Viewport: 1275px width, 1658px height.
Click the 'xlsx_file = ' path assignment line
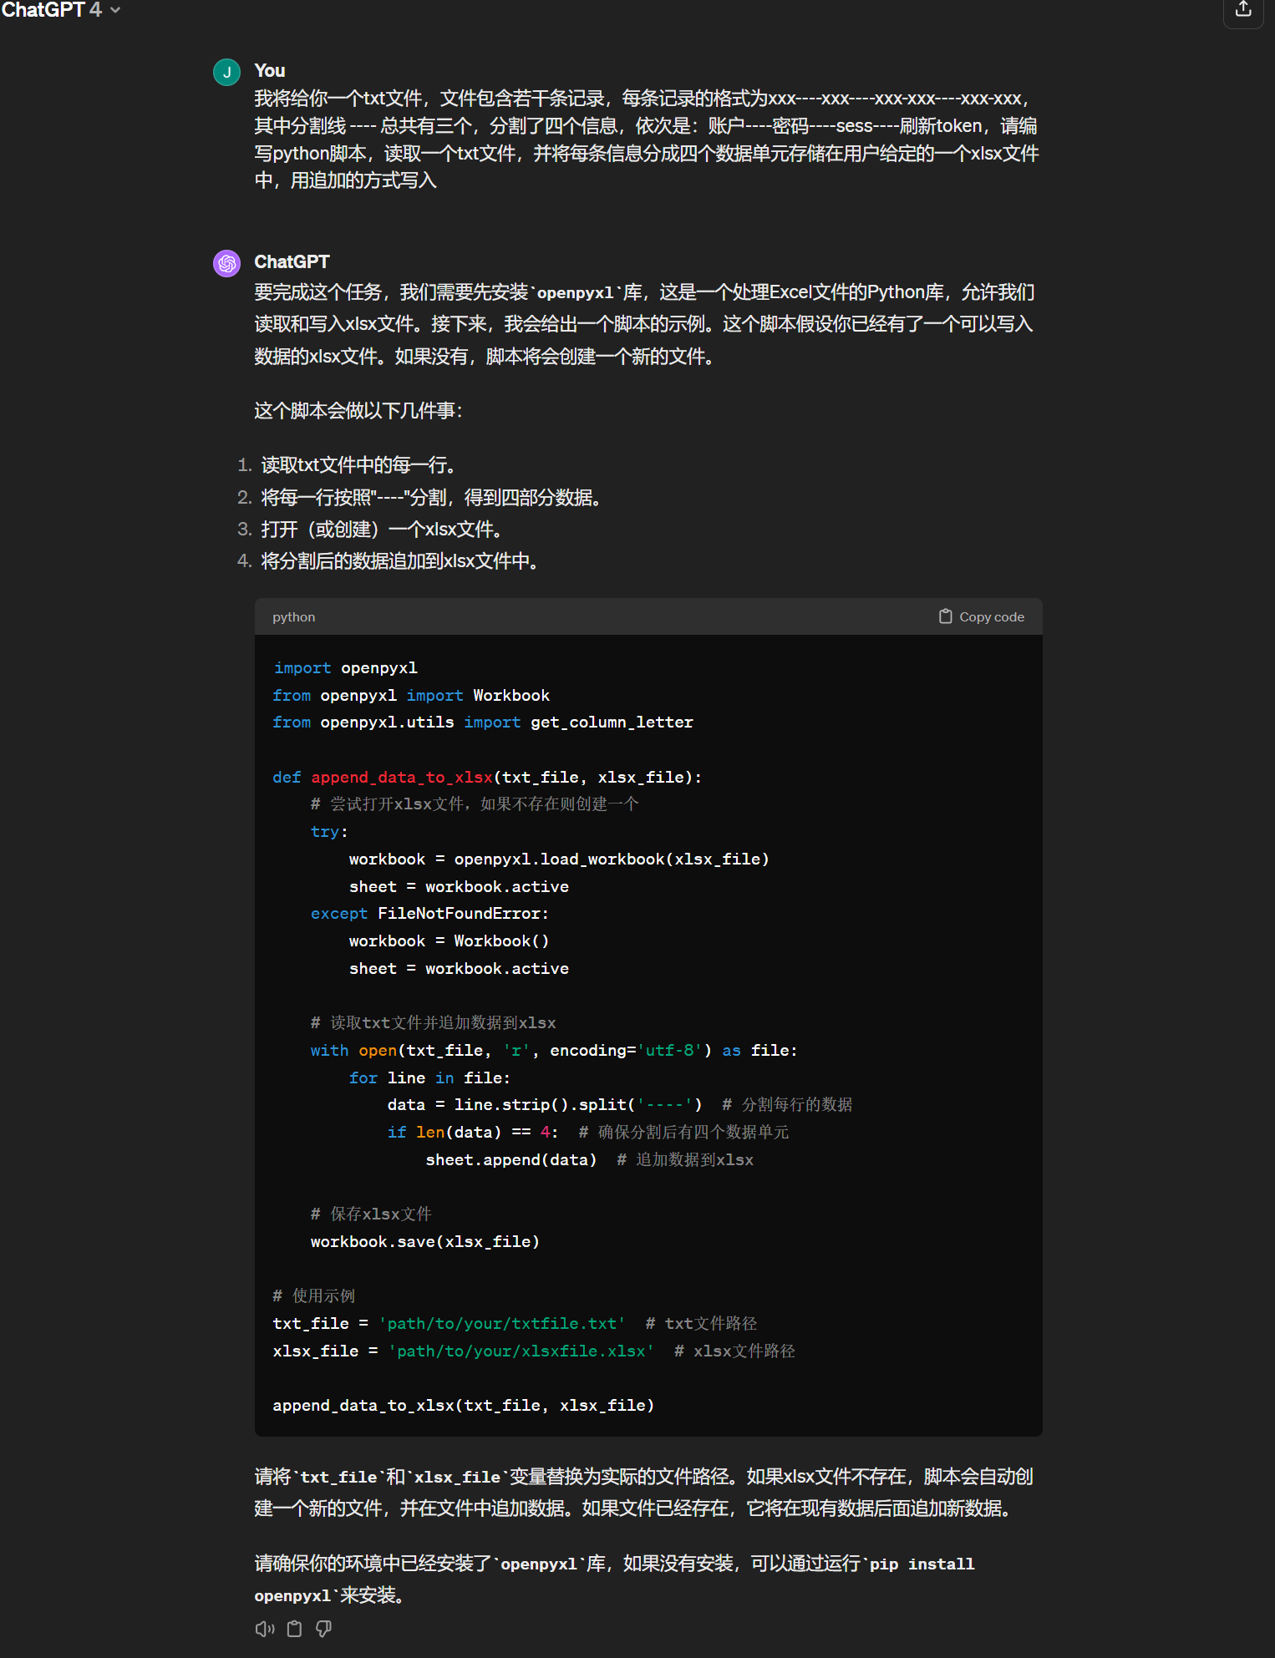coord(534,1351)
